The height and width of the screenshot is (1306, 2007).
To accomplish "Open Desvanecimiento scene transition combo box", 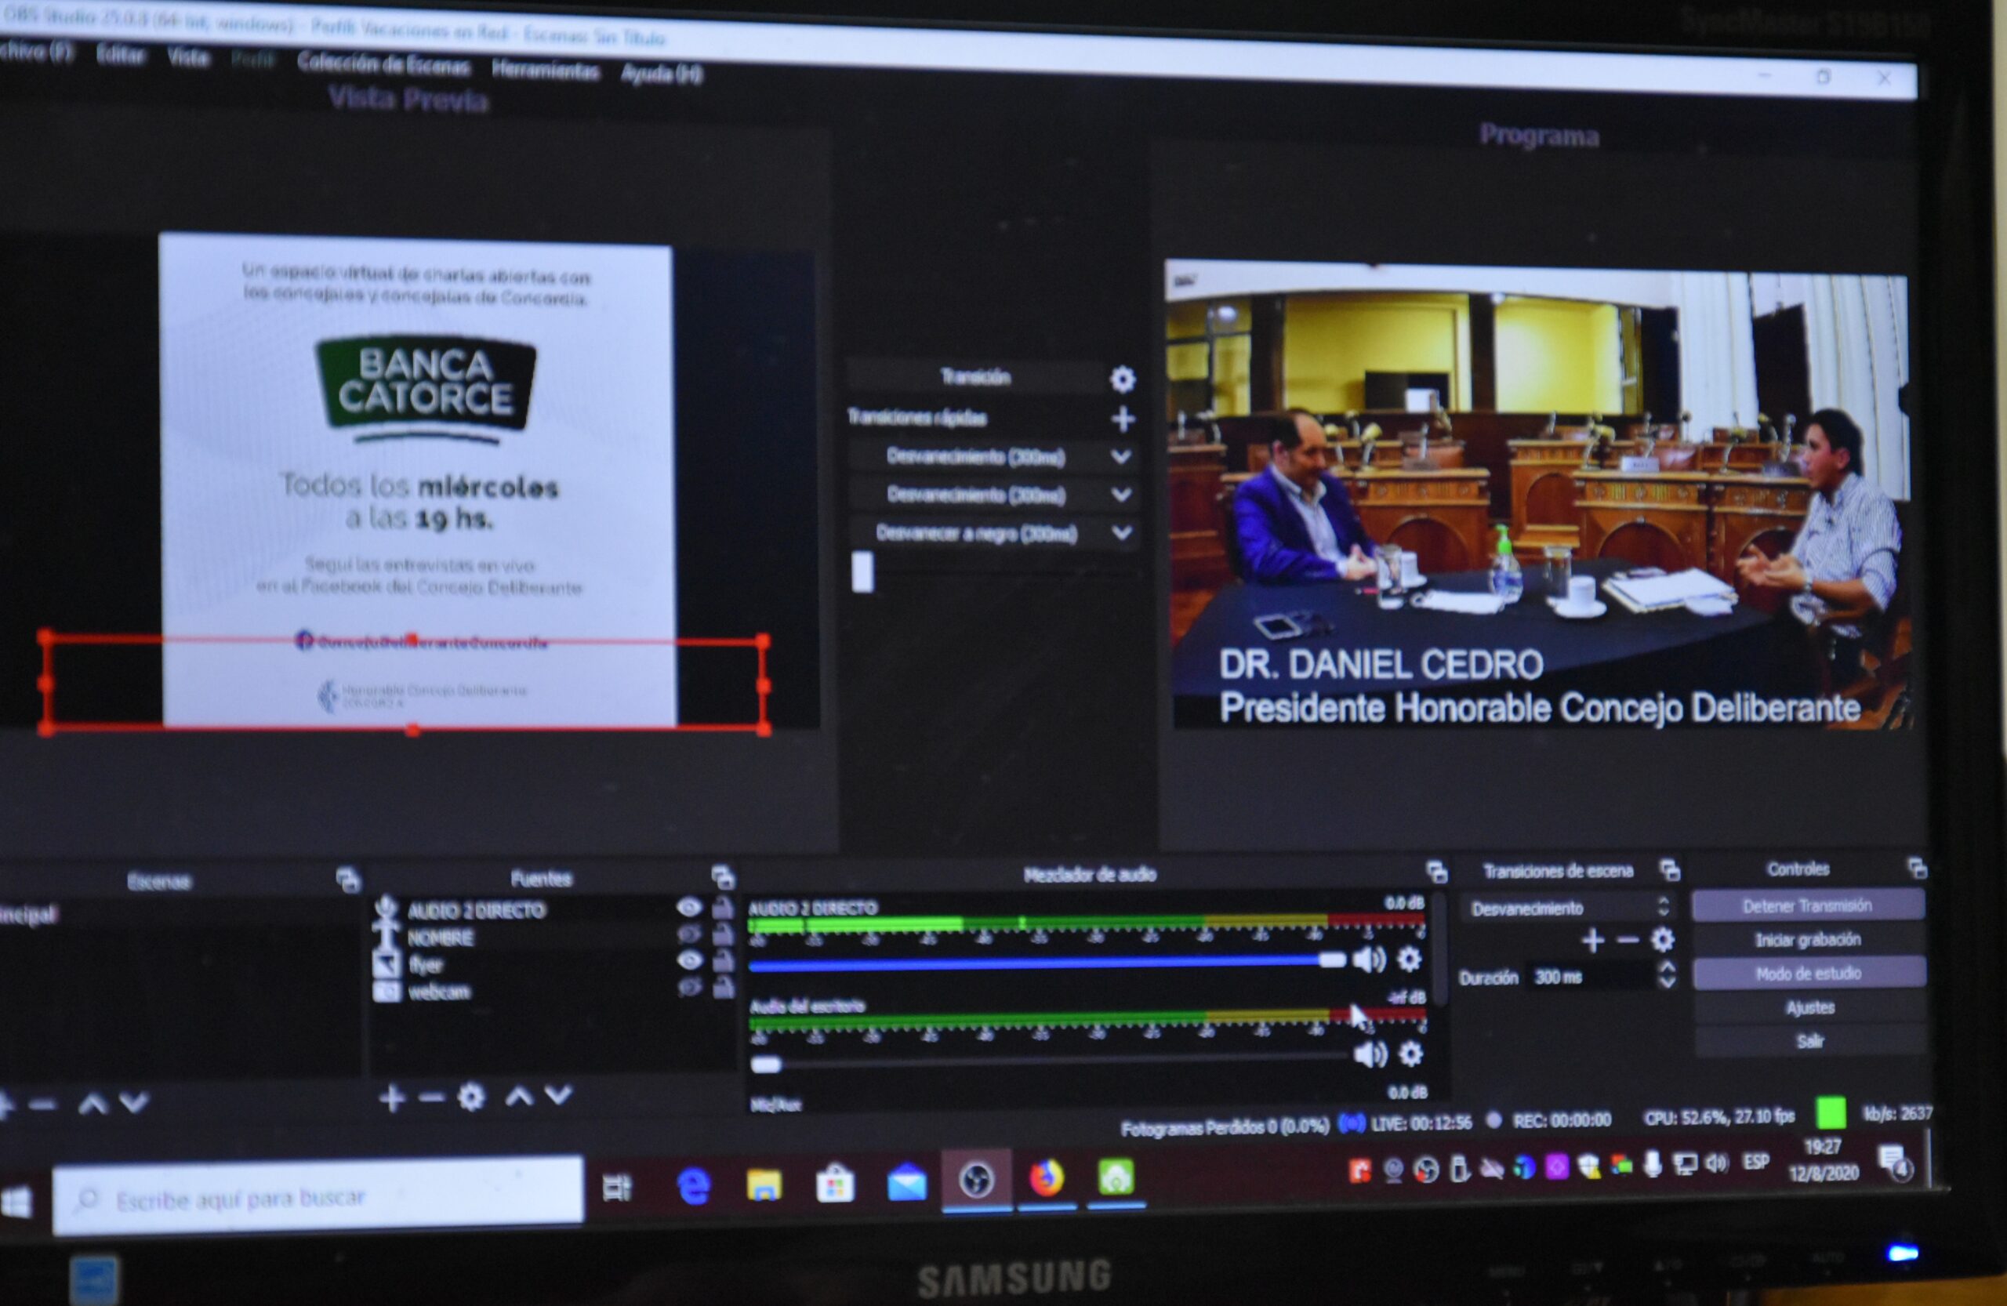I will click(1569, 908).
